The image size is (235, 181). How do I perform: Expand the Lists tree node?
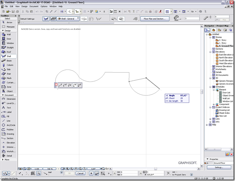pos(210,119)
